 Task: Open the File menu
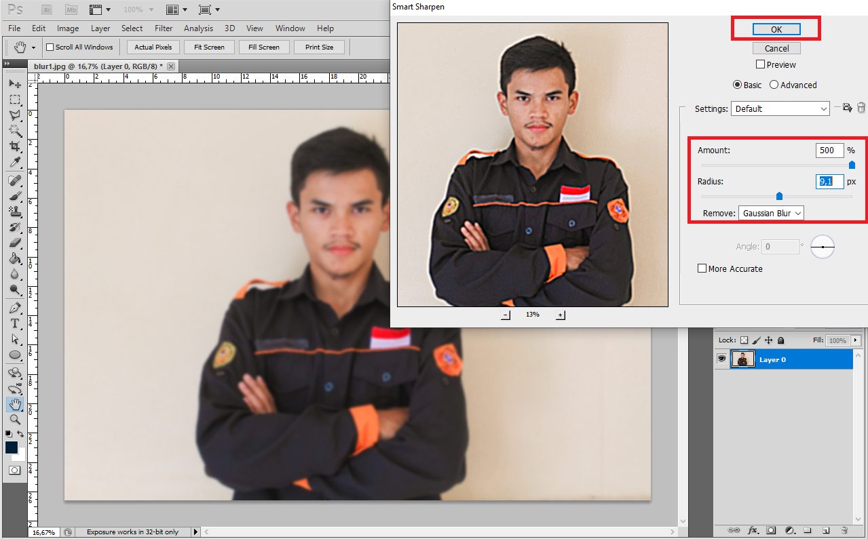point(14,28)
